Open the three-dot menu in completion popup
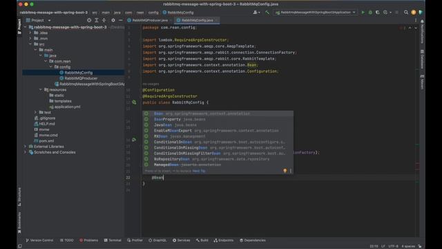 (291, 171)
